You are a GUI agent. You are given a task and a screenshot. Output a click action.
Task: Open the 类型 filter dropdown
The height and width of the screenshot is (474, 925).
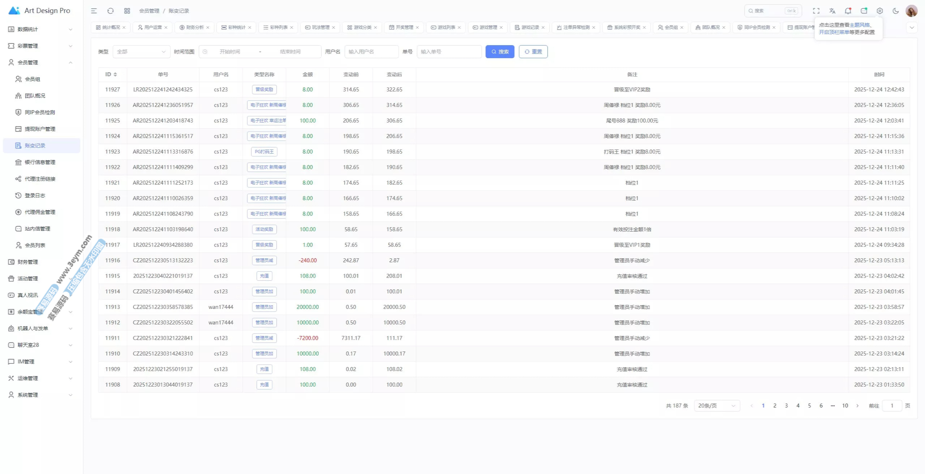coord(141,52)
